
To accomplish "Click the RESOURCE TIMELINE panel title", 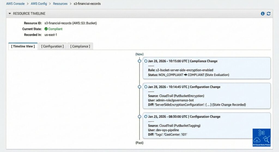I will point(29,14).
